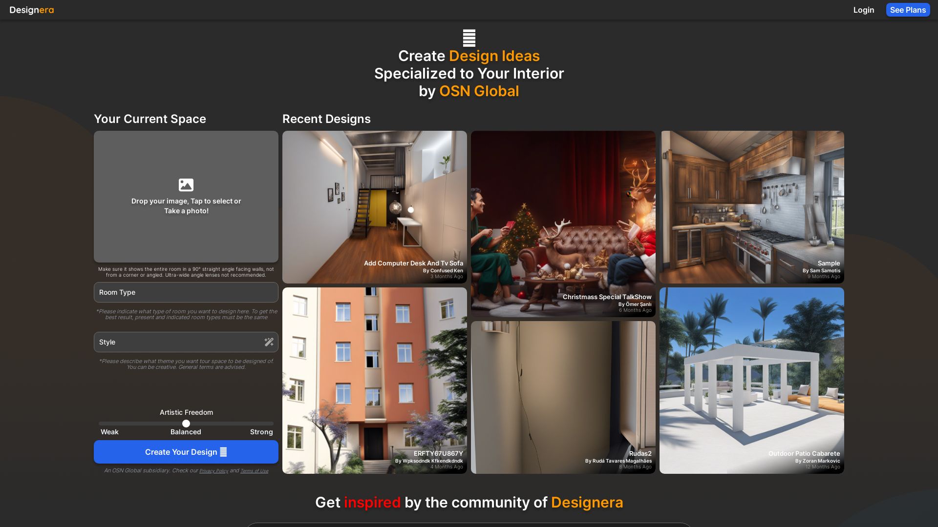Click the Create Your Design button
938x527 pixels.
coord(186,452)
